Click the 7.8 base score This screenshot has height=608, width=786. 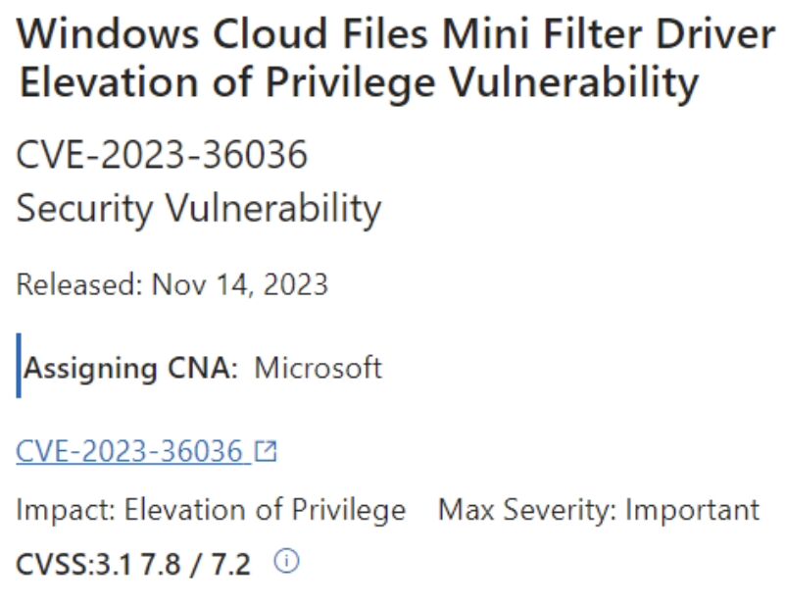(161, 564)
